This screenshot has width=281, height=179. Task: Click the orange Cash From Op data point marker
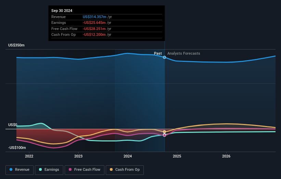tap(164, 132)
